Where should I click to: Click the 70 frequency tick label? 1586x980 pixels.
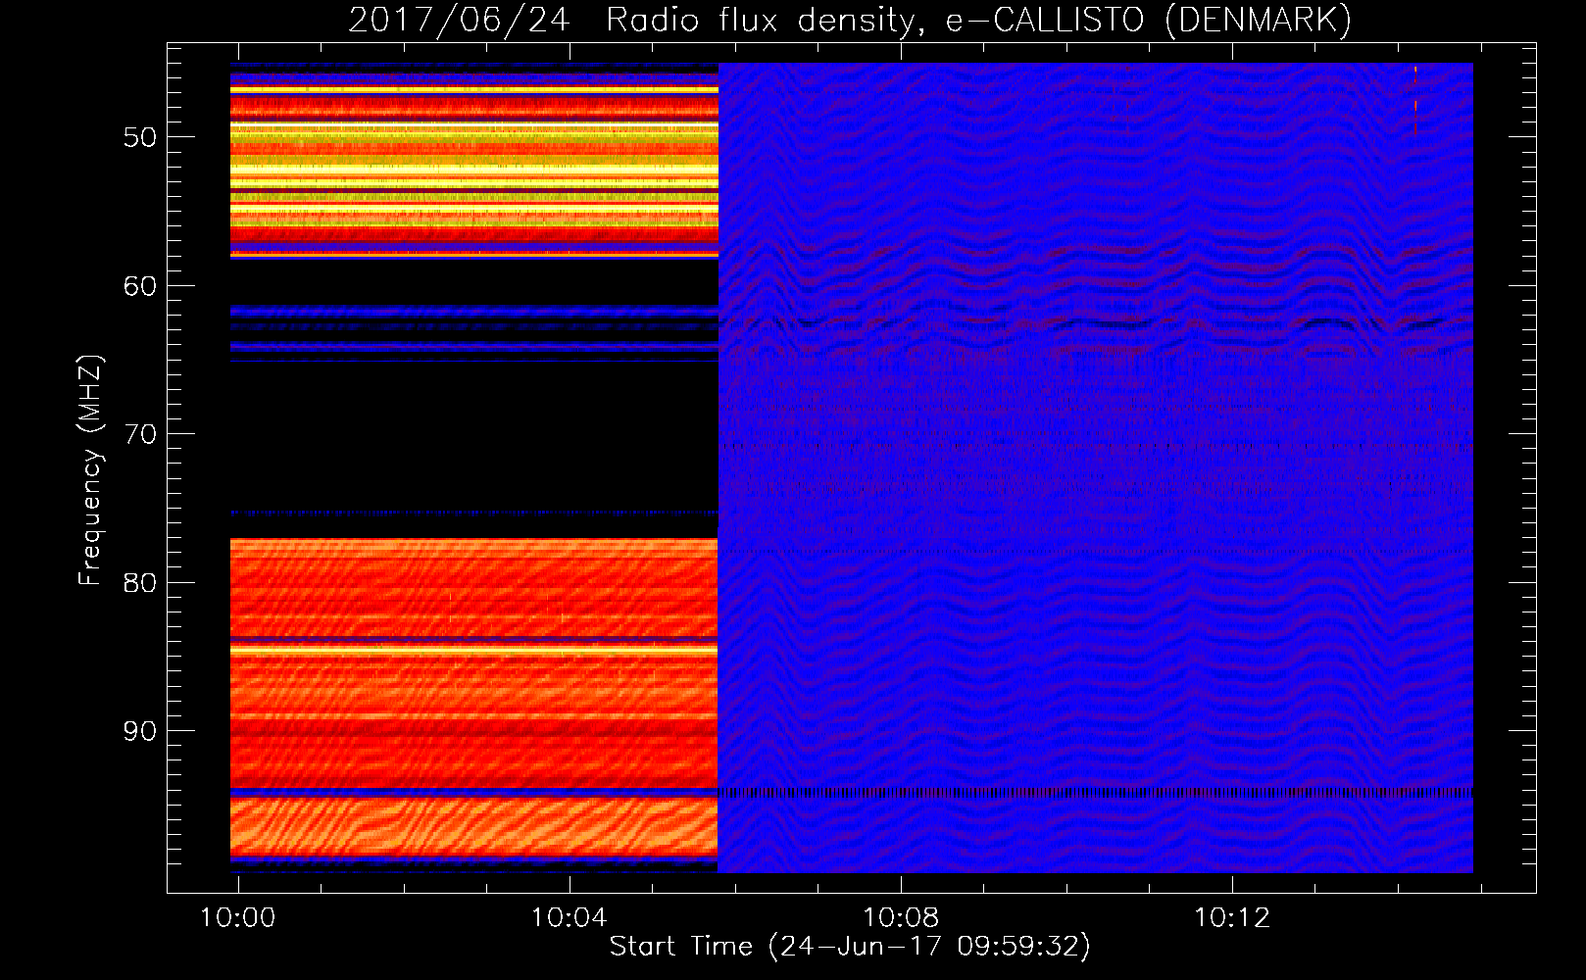140,434
